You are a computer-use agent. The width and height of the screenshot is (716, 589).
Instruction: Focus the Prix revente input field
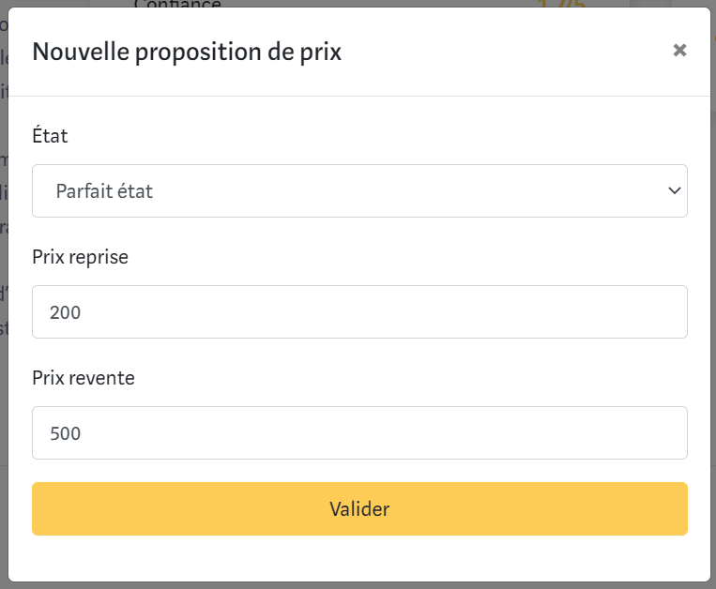[x=359, y=432]
